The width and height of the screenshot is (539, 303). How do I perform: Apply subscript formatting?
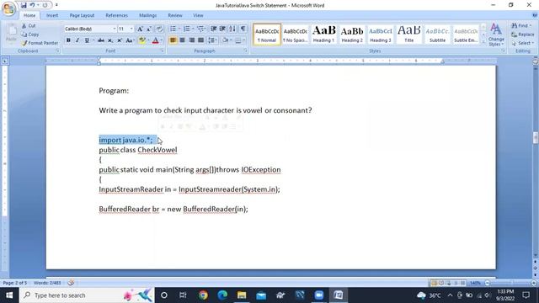[110, 40]
